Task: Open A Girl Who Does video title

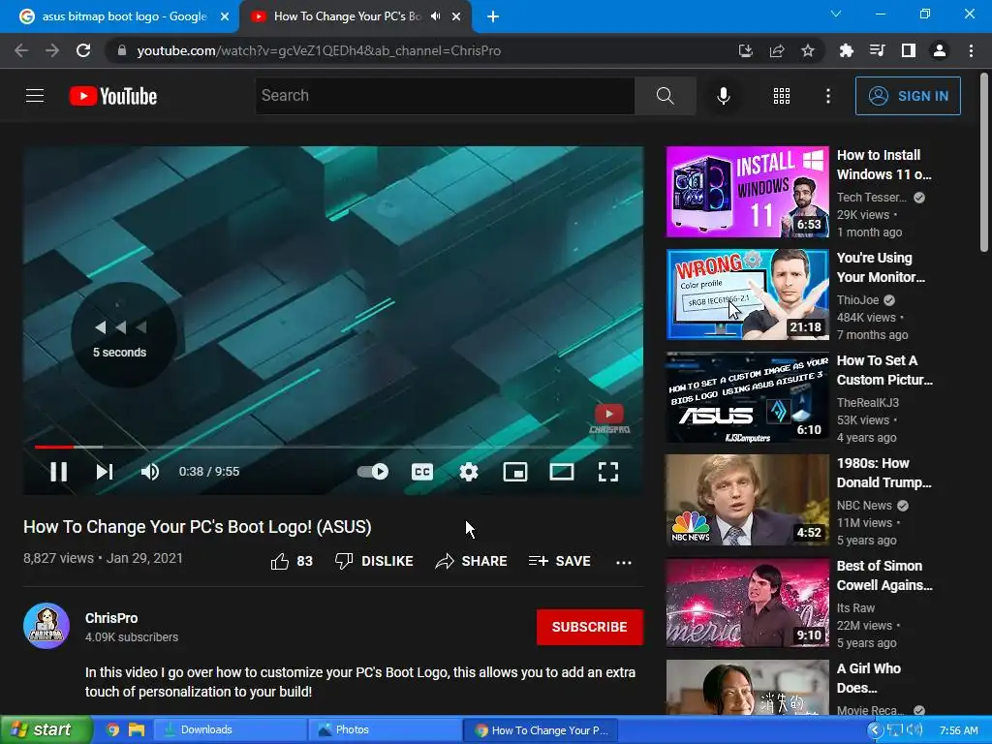Action: 869,678
